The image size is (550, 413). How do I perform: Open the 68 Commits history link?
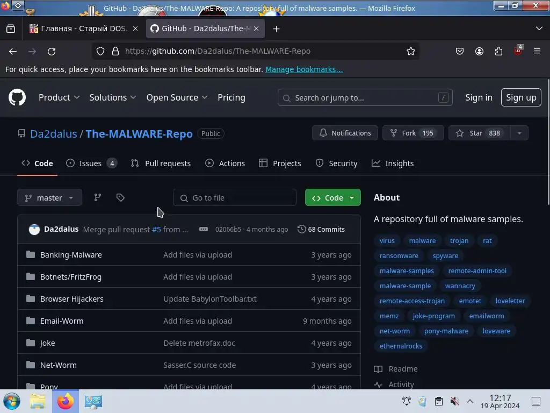[321, 229]
